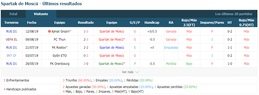Image resolution: width=259 pixels, height=95 pixels.
Task: Open the UEFA EL tournament link
Action: (x=12, y=40)
